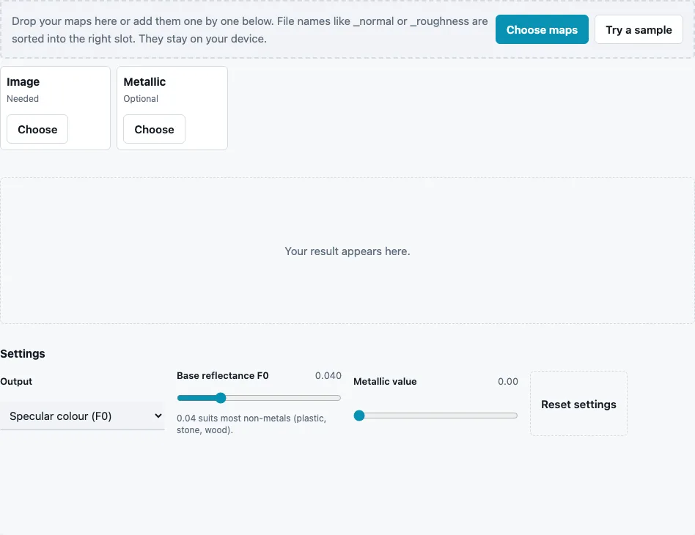Click the dropdown chevron arrow in Output

click(158, 416)
